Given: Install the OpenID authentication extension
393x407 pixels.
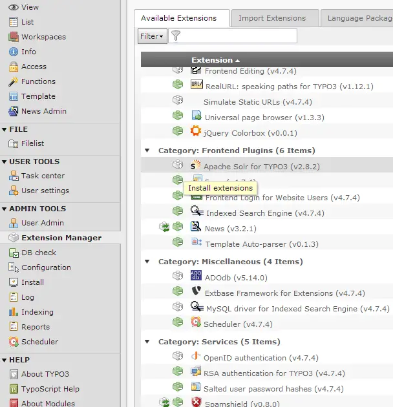Looking at the screenshot, I should (178, 355).
